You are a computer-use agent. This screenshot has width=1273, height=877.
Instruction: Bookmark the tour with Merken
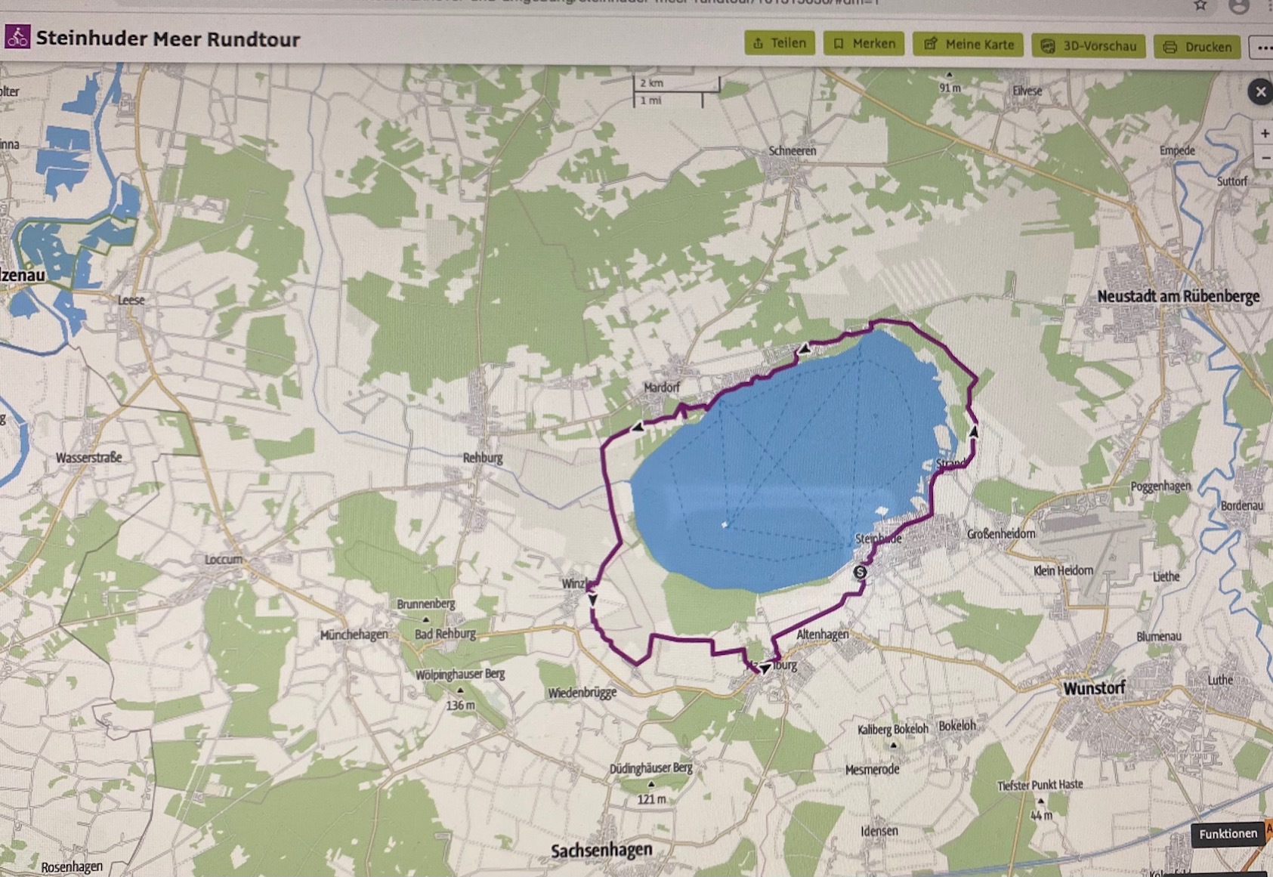tap(864, 44)
